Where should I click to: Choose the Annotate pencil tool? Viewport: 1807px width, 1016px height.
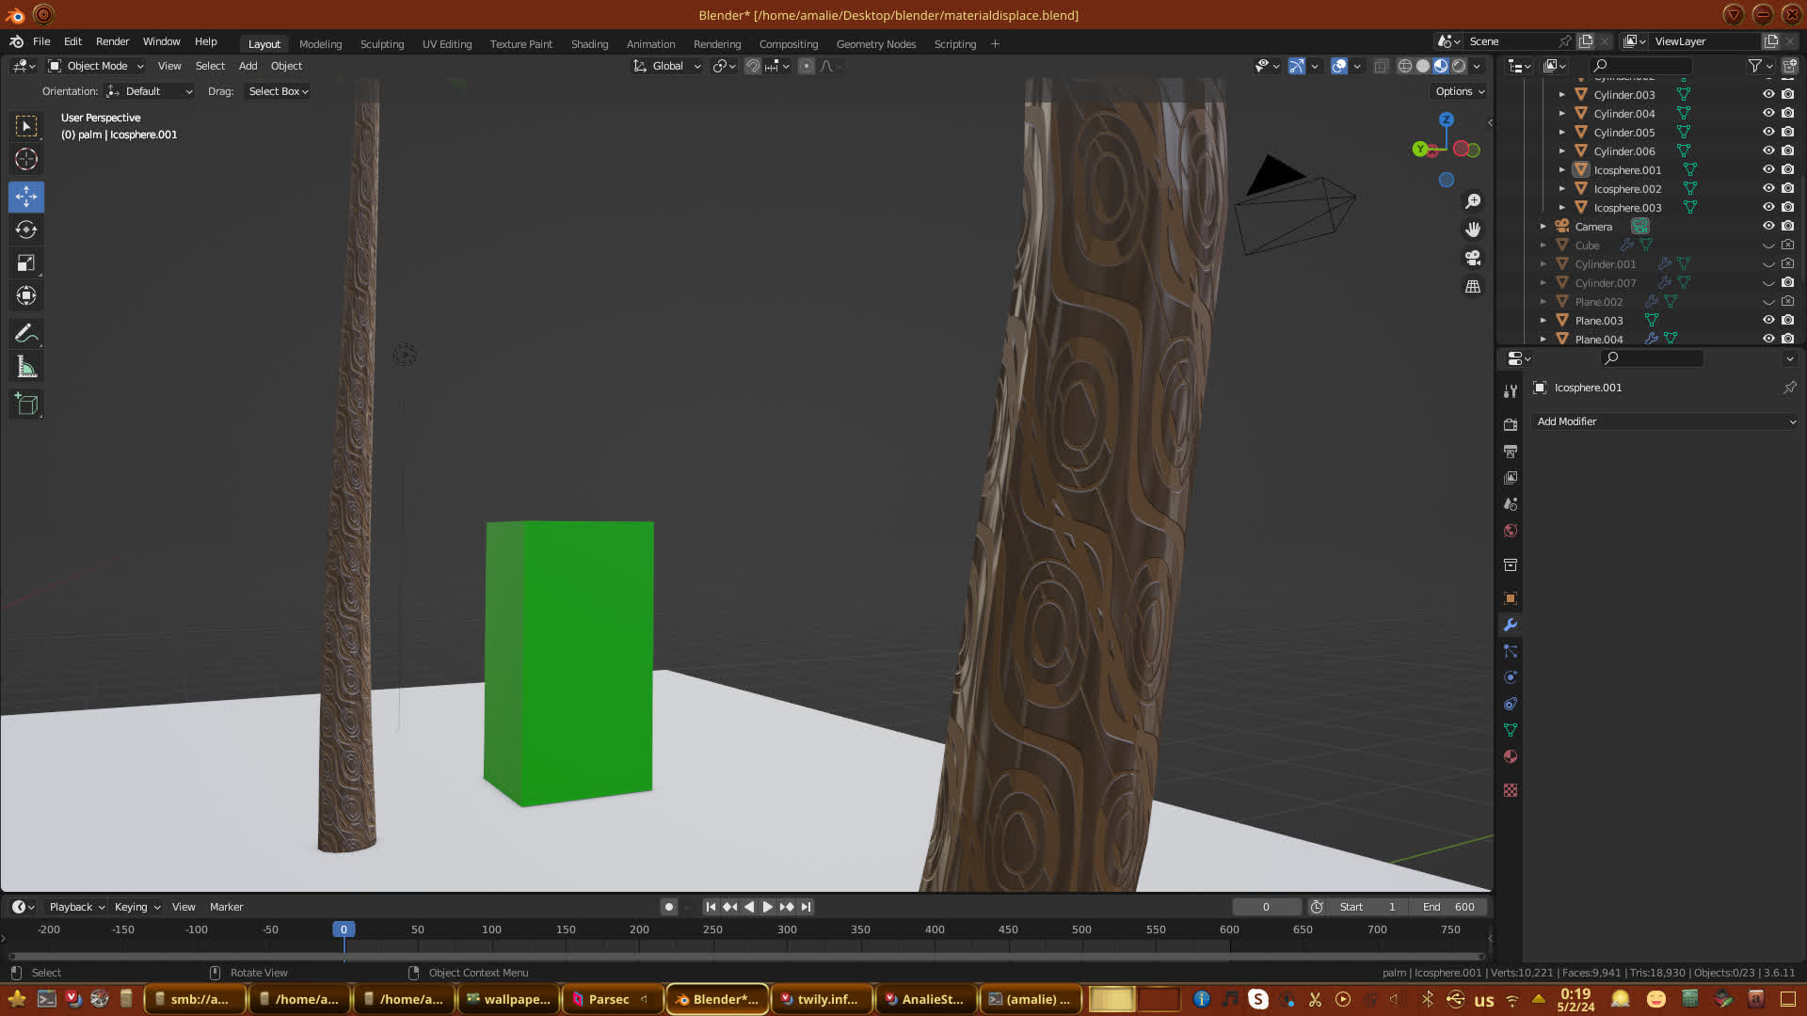26,333
